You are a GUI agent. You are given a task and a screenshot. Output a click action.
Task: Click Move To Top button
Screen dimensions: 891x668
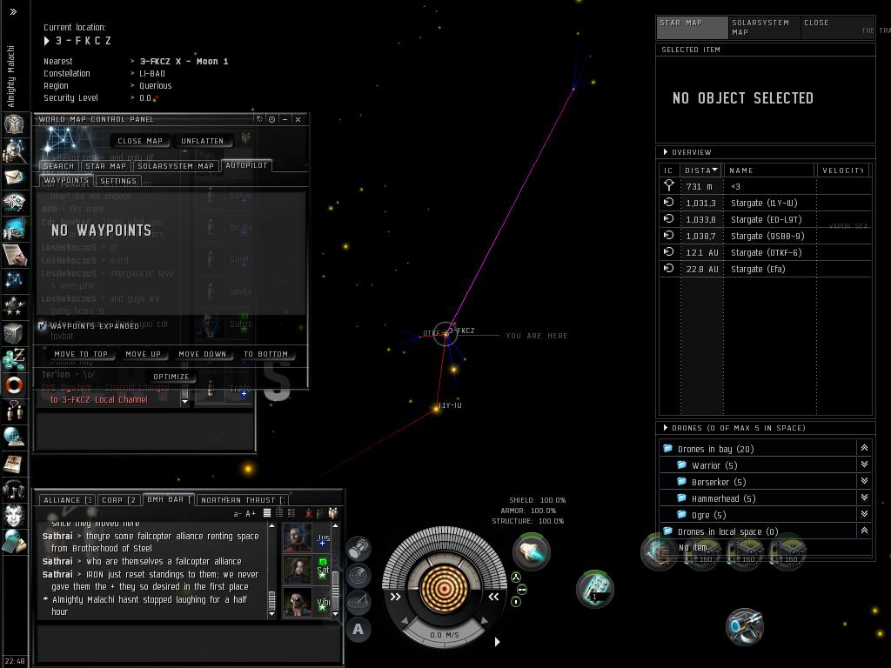[x=81, y=354]
